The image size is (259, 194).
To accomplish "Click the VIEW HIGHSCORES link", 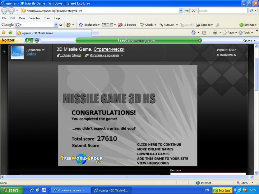I will (x=153, y=163).
